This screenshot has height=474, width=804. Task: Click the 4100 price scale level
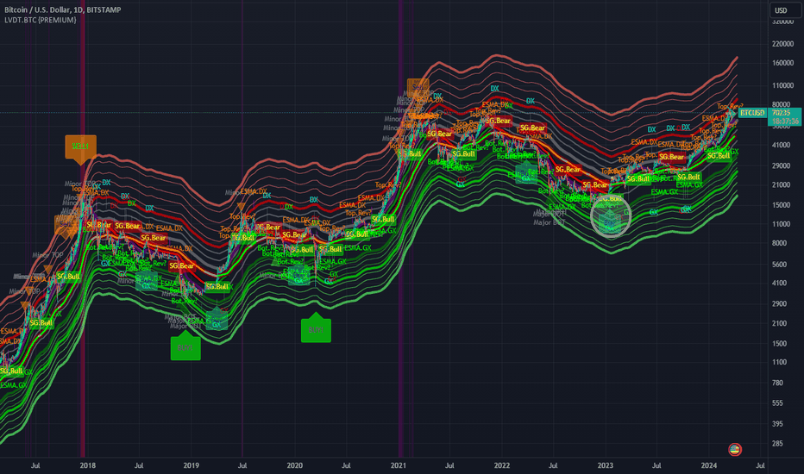click(779, 283)
